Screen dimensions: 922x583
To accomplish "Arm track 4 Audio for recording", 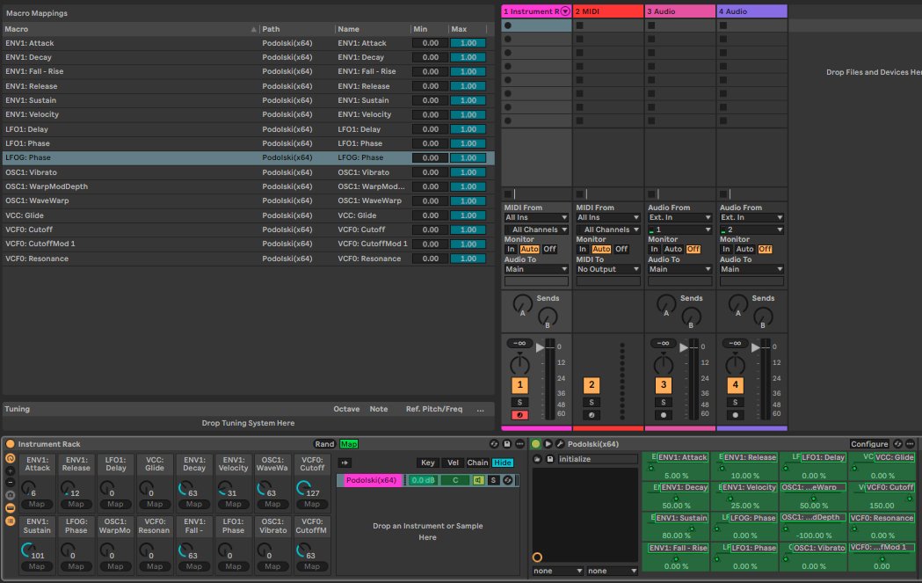I will pos(735,415).
